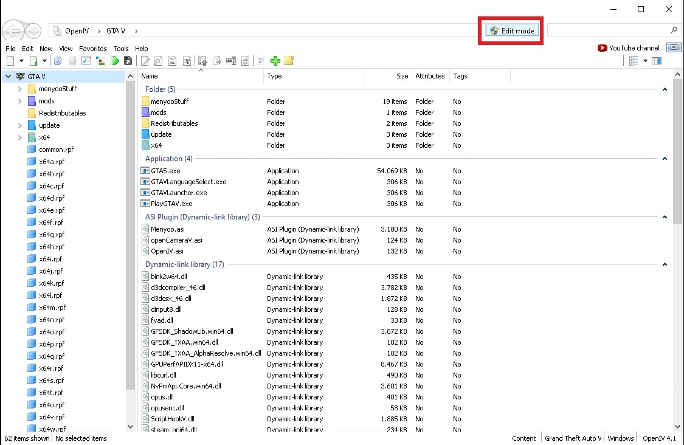
Task: Collapse the GTA V root tree node
Action: (8, 77)
